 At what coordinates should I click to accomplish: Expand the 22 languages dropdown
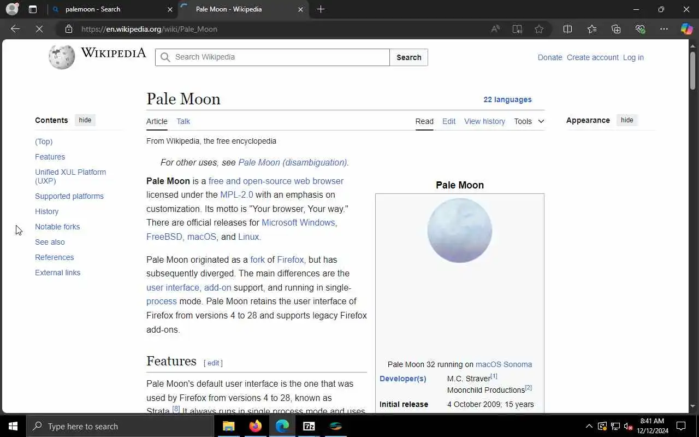click(x=507, y=99)
